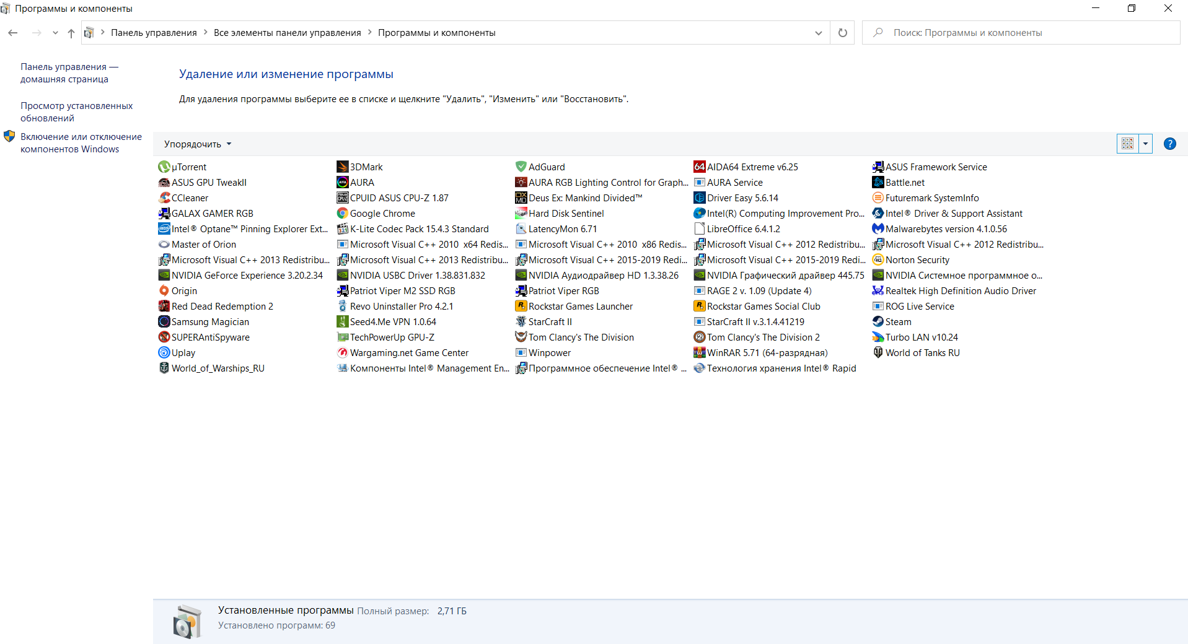
Task: Select Deus Ex: Mankind Divided entry
Action: point(579,198)
